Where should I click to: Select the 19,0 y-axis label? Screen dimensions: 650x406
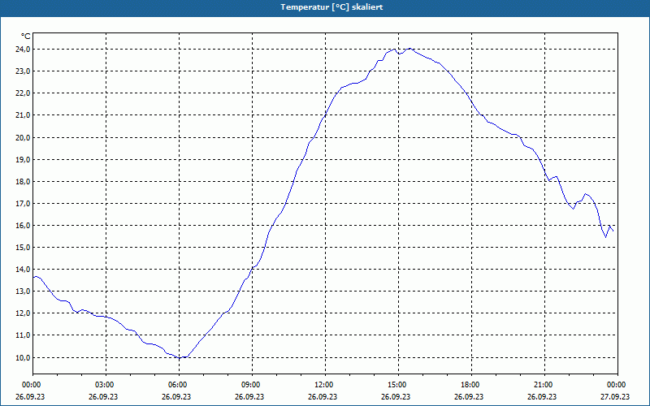point(23,159)
